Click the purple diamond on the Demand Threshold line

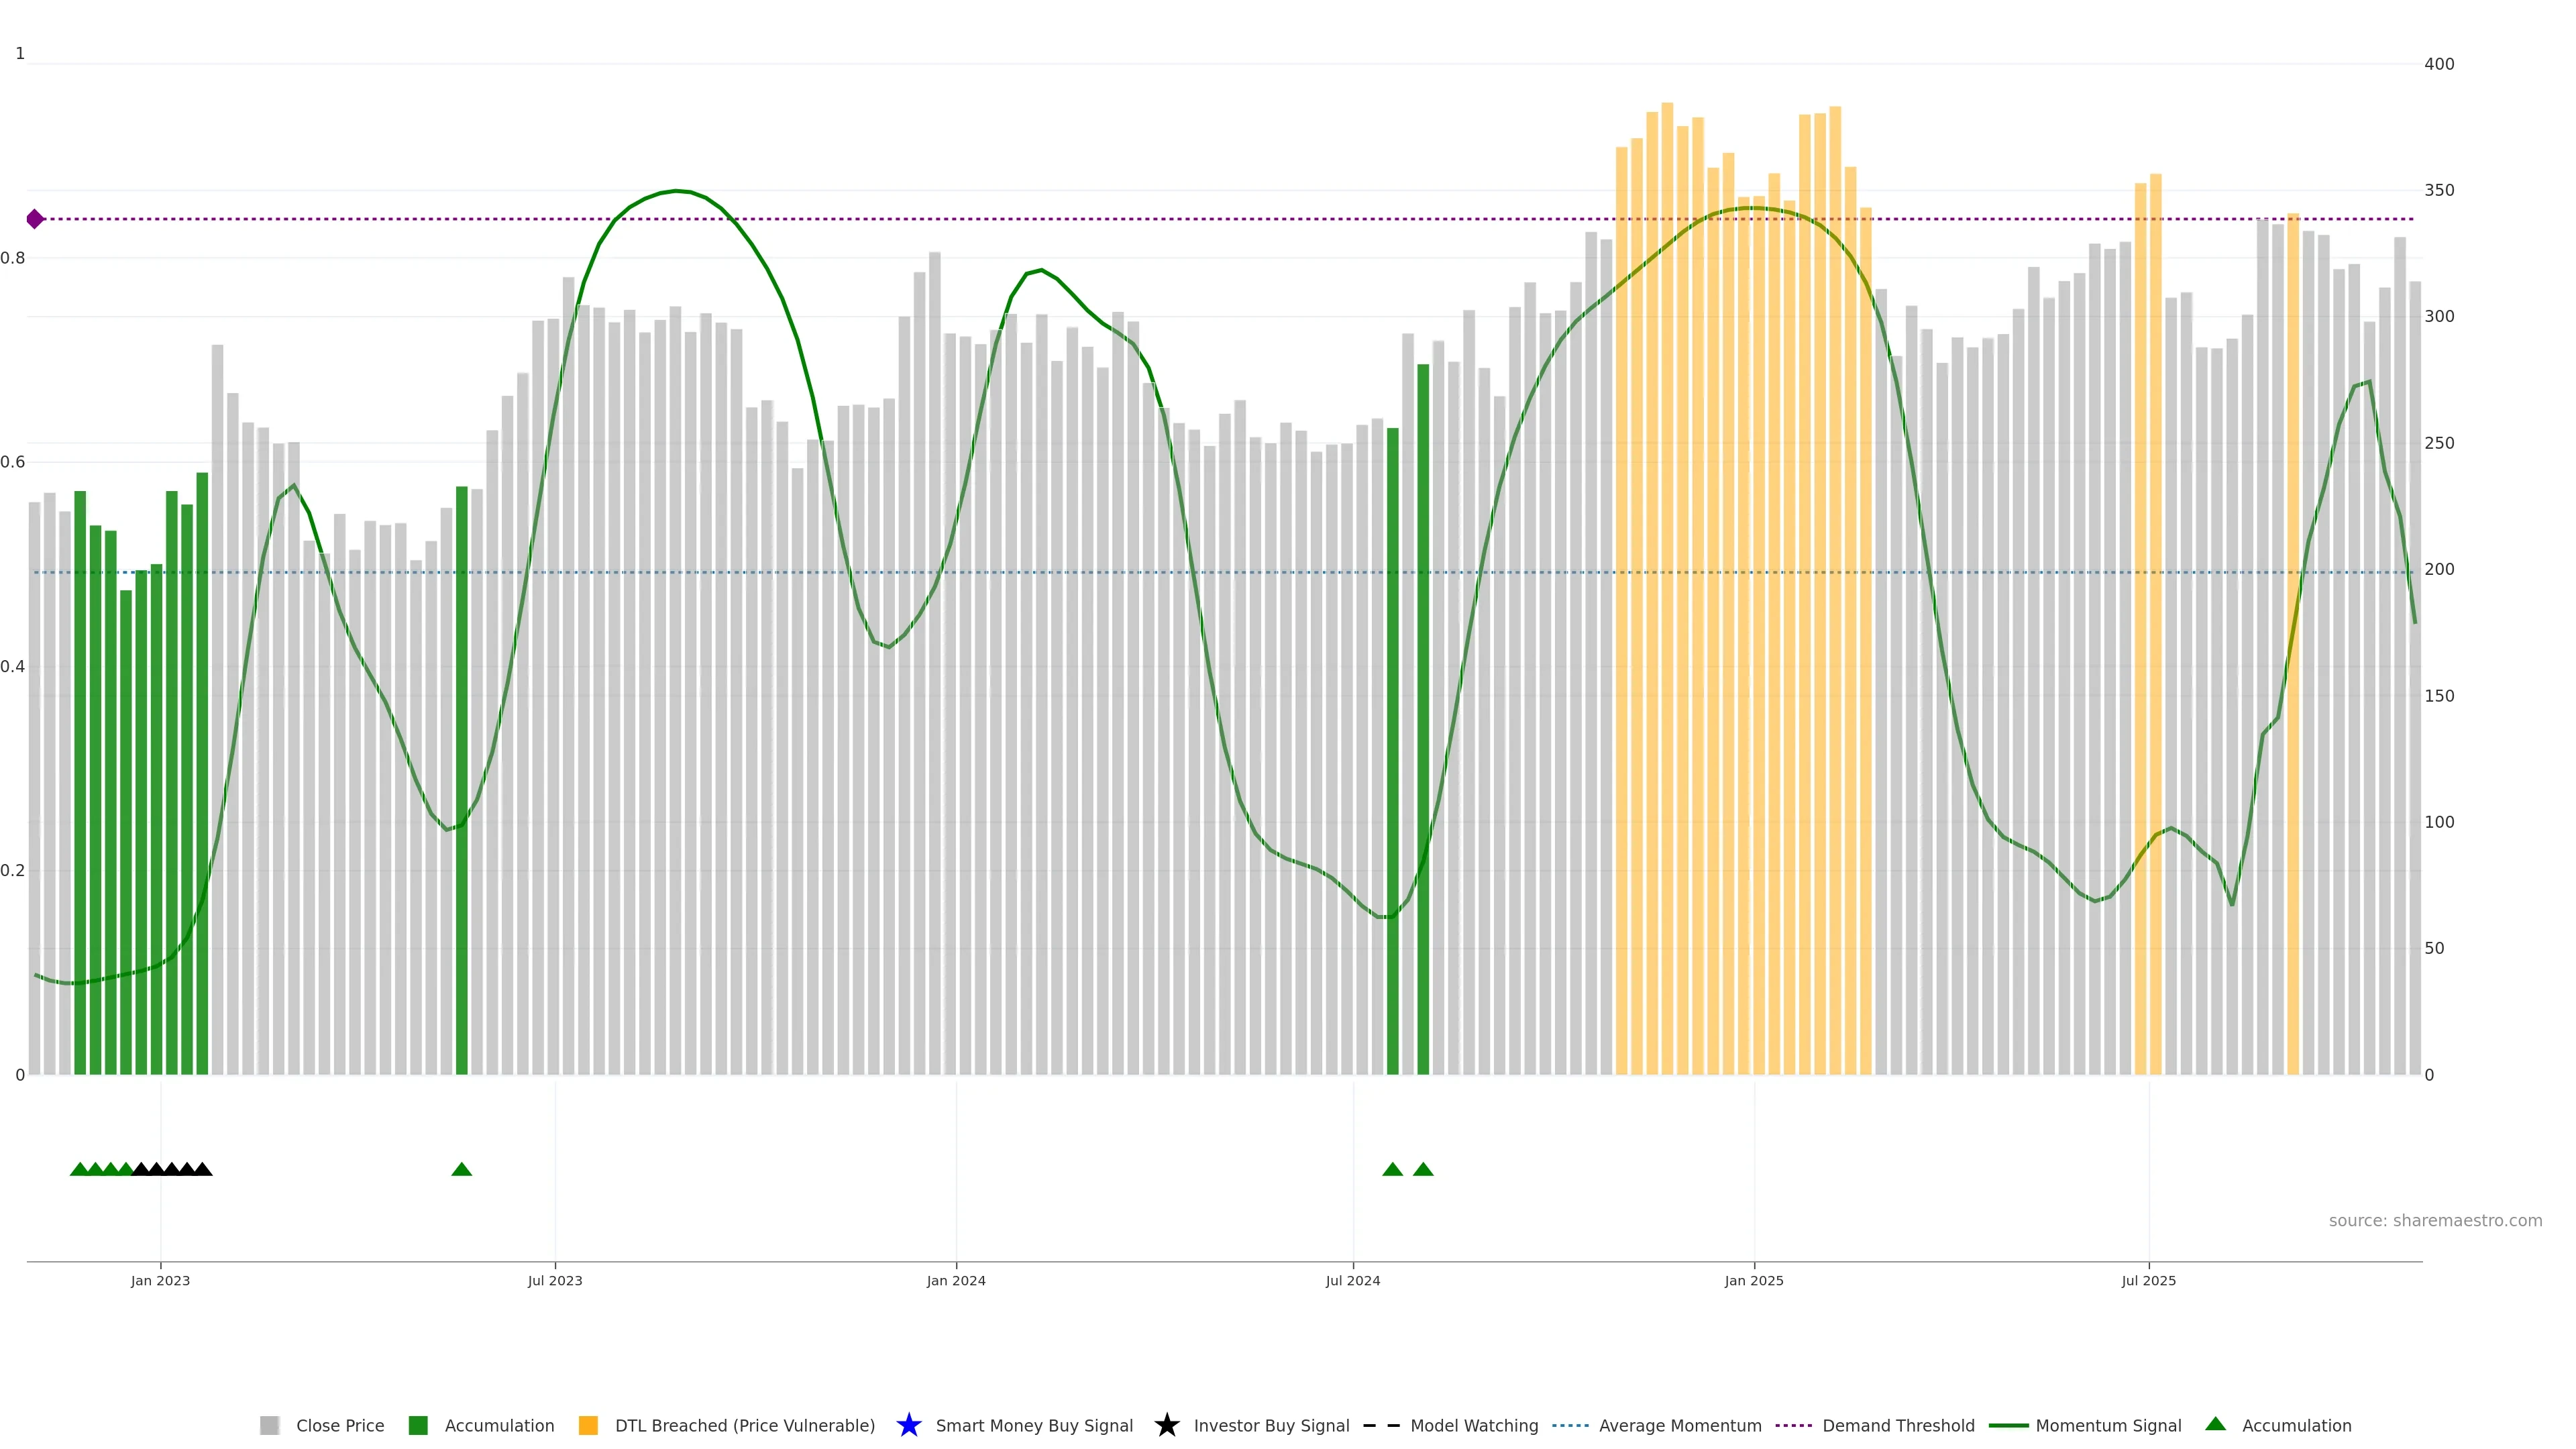[x=35, y=219]
